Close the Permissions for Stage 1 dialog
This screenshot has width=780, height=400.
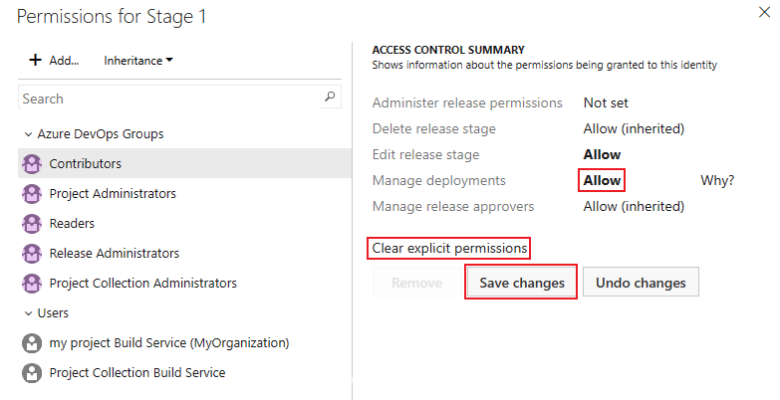(x=763, y=13)
